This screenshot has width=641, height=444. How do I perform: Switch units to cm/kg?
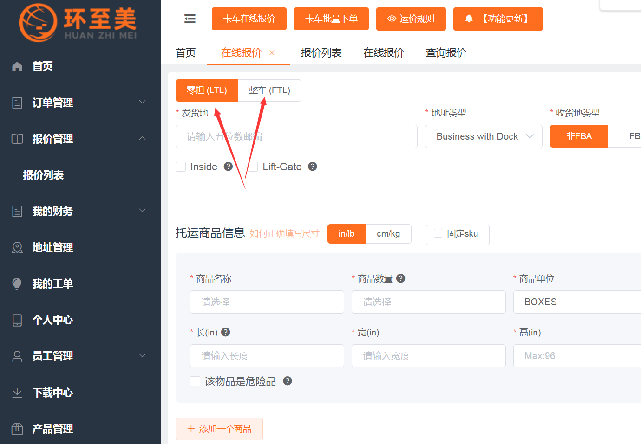point(388,234)
